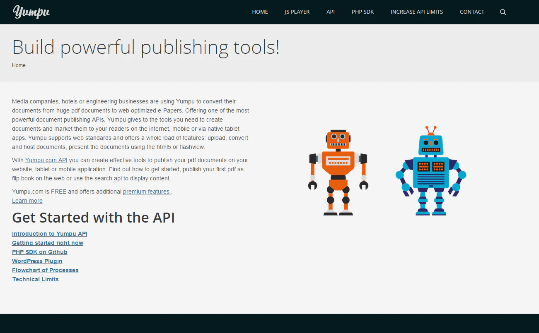Visit PHP SDK on Github link
Viewport: 539px width, 333px height.
pos(40,252)
